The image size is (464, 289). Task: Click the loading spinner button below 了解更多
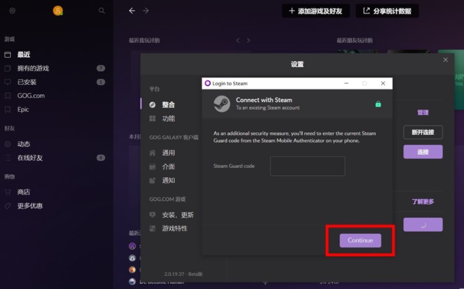coord(423,224)
